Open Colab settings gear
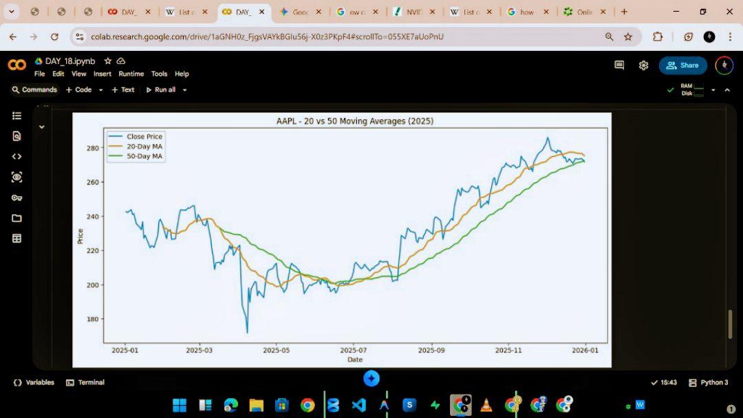 pyautogui.click(x=643, y=65)
